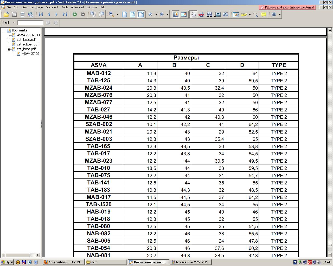Expand the cat_rubber.pdf bookmark
This screenshot has height=266, width=333.
pos(9,44)
